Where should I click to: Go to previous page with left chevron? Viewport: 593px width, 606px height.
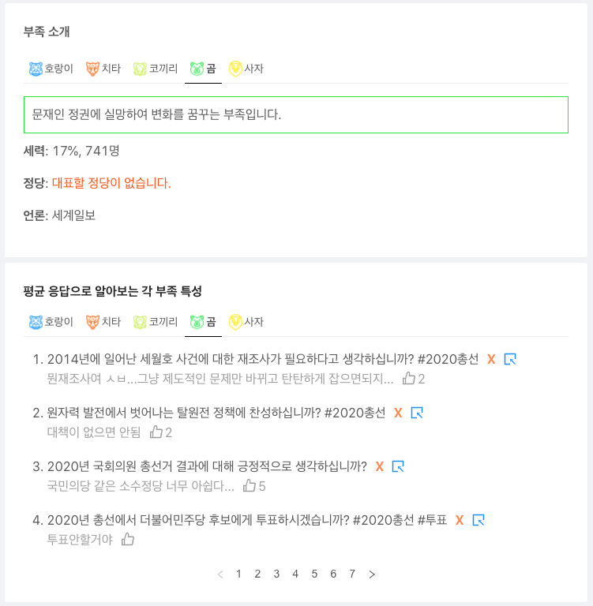click(220, 574)
